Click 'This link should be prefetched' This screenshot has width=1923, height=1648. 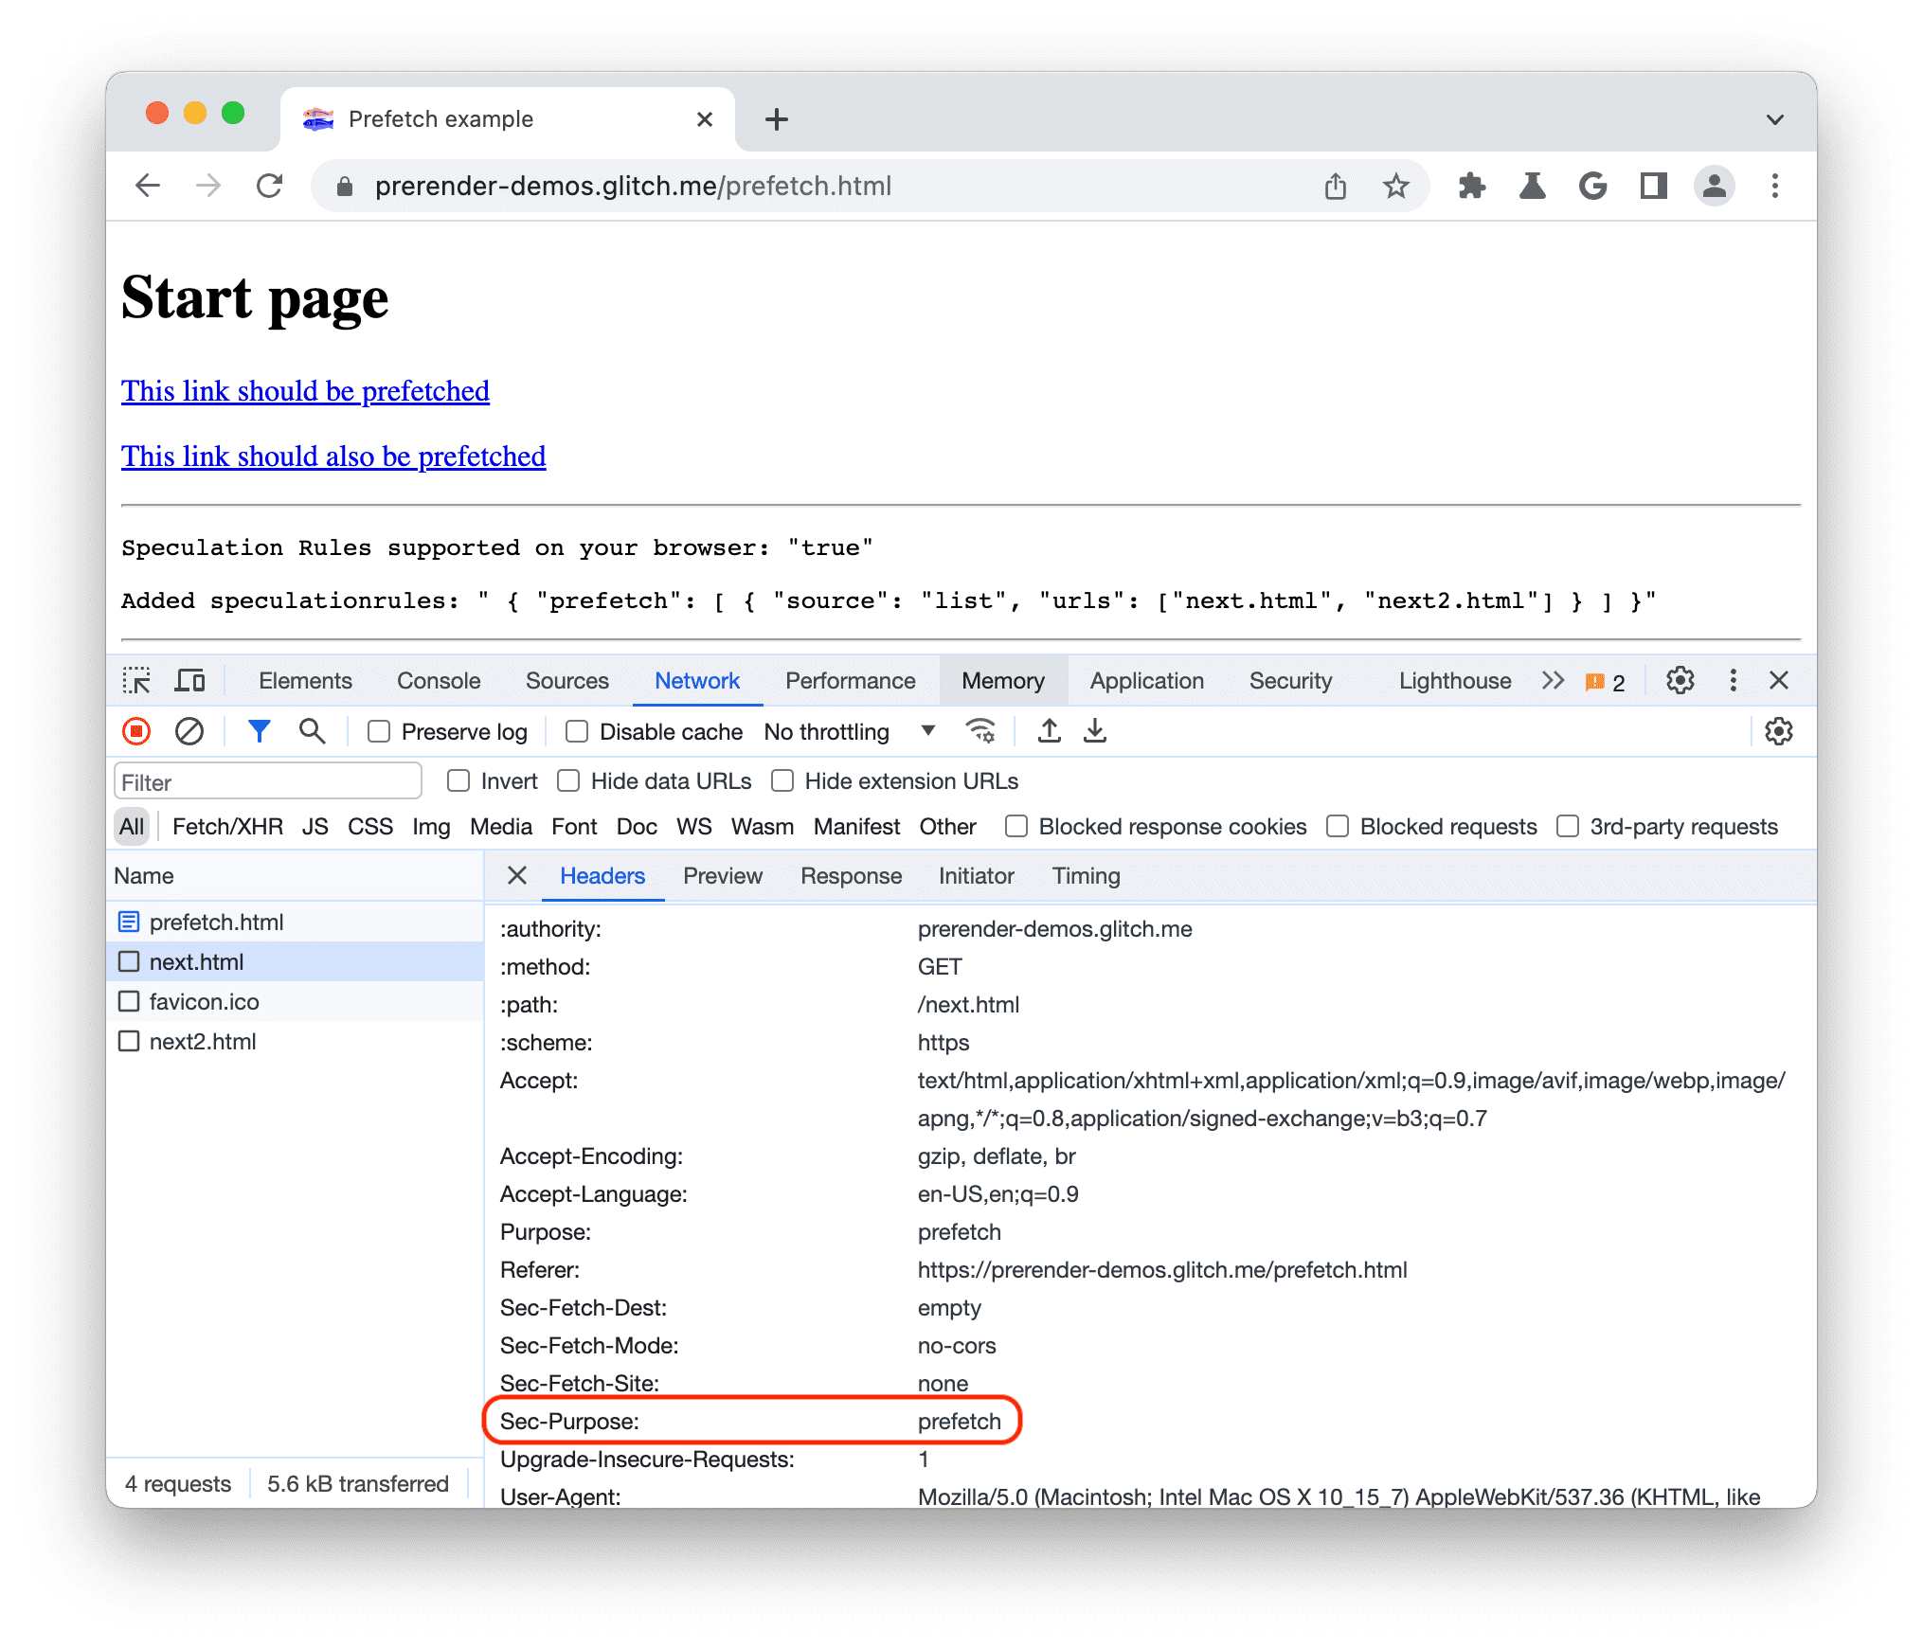[304, 389]
